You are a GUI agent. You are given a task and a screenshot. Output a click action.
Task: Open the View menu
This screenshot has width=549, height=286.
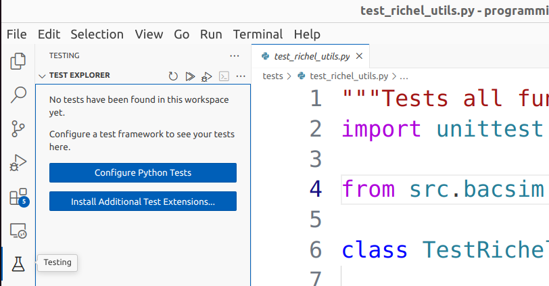click(x=149, y=34)
